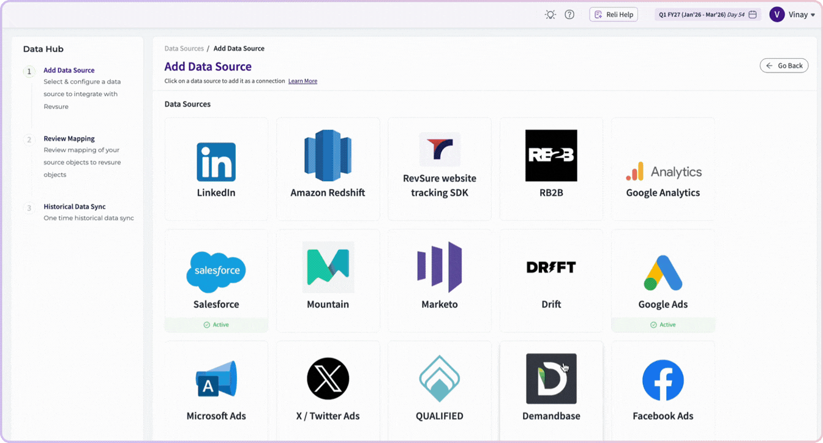
Task: Click the step 1 number circle
Action: pyautogui.click(x=29, y=72)
